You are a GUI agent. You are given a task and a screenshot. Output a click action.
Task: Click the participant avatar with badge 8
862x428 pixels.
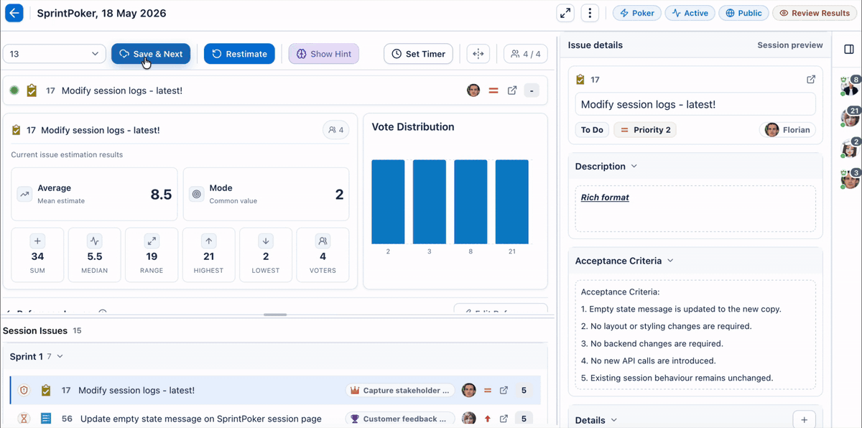[x=850, y=86]
